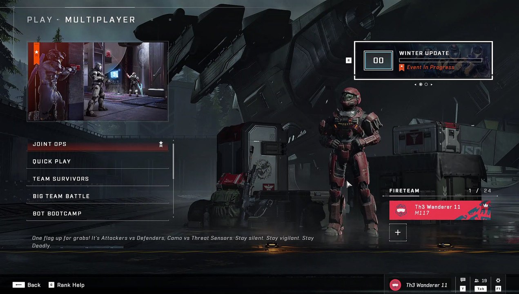Click the MULTIPLAYER title text
519x294 pixels.
100,20
